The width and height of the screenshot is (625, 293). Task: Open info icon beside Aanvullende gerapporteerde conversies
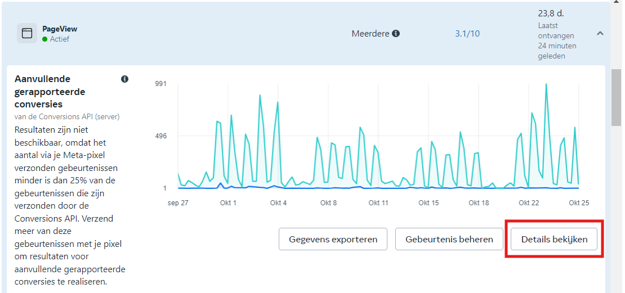(125, 79)
